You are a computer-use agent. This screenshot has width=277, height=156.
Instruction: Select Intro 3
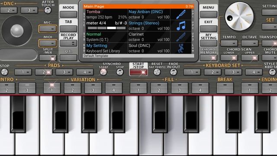pyautogui.click(x=27, y=88)
